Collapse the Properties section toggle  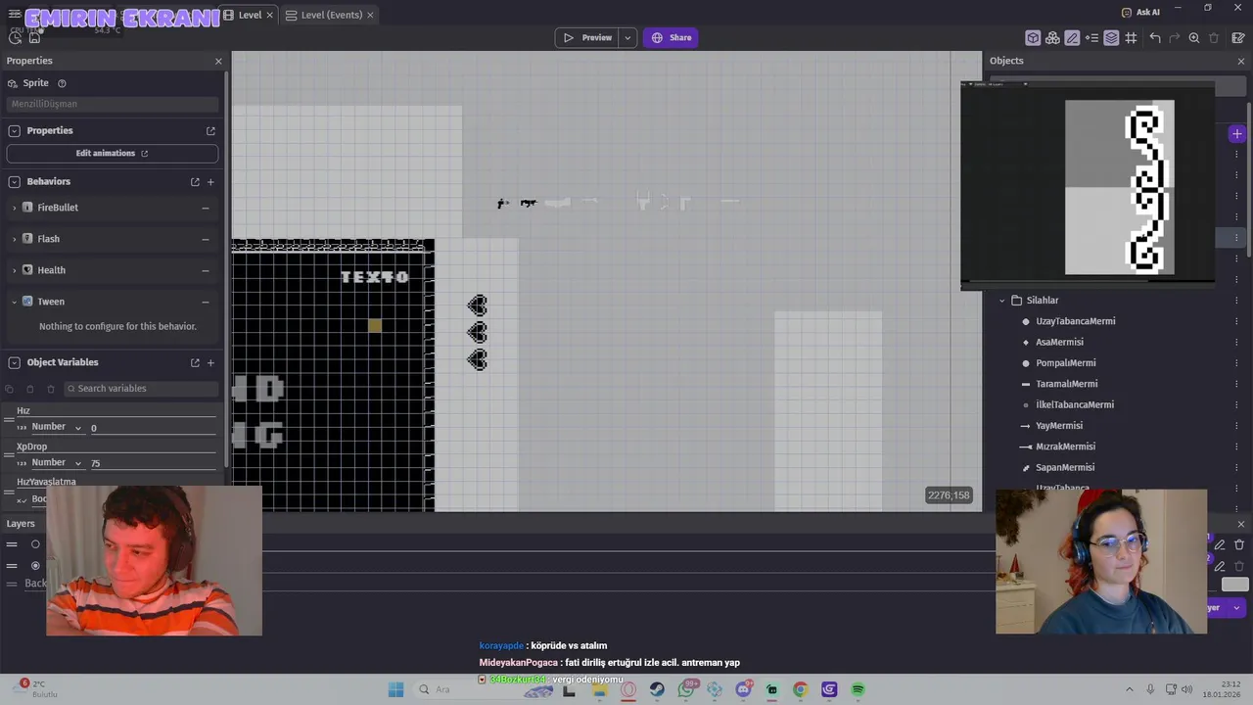pyautogui.click(x=15, y=130)
